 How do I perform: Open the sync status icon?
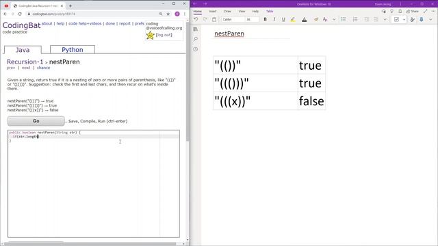pyautogui.click(x=383, y=11)
